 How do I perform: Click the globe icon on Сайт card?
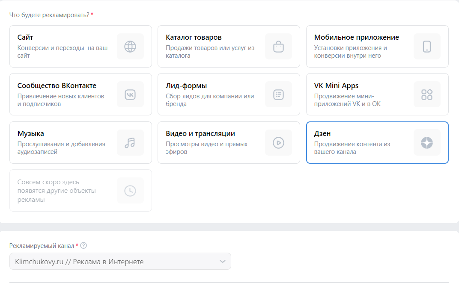tap(130, 47)
